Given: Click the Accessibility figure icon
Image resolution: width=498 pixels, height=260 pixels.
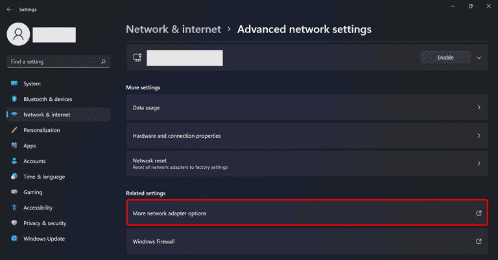Looking at the screenshot, I should click(x=14, y=208).
